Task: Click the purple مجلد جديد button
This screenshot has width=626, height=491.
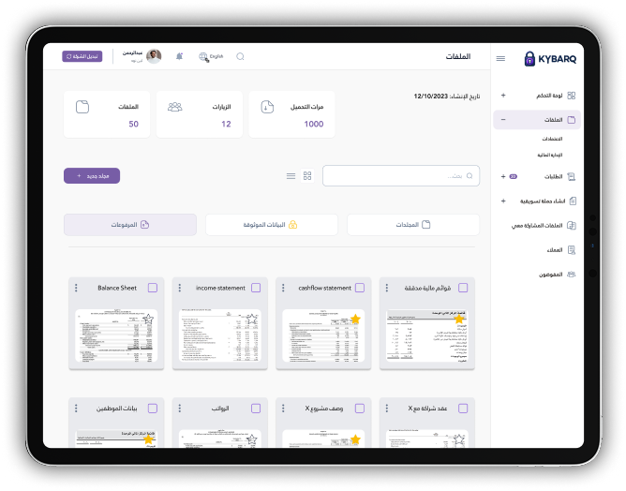Action: click(92, 175)
